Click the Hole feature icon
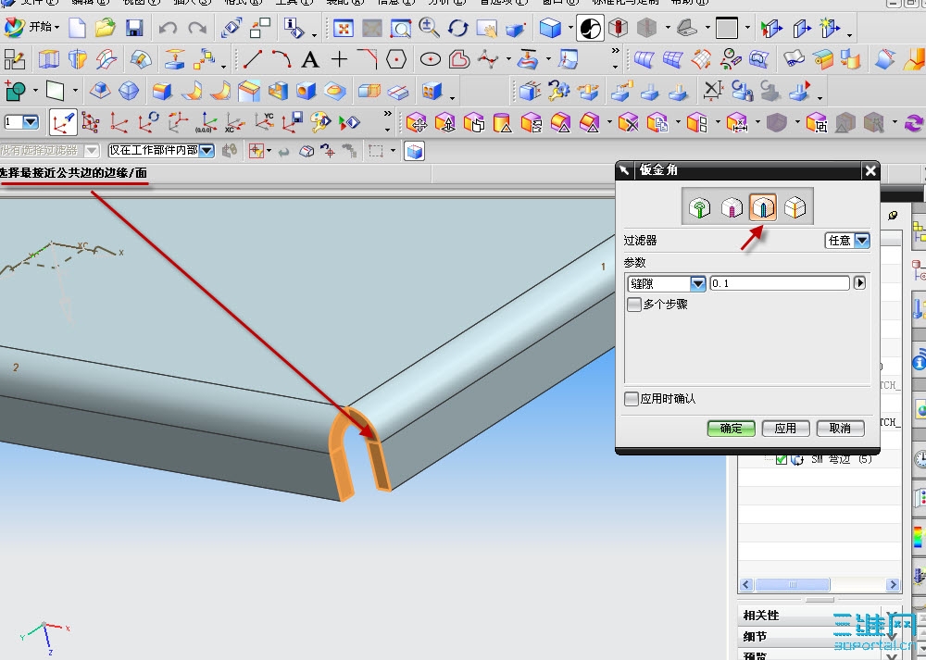The height and width of the screenshot is (660, 926). coord(307,91)
